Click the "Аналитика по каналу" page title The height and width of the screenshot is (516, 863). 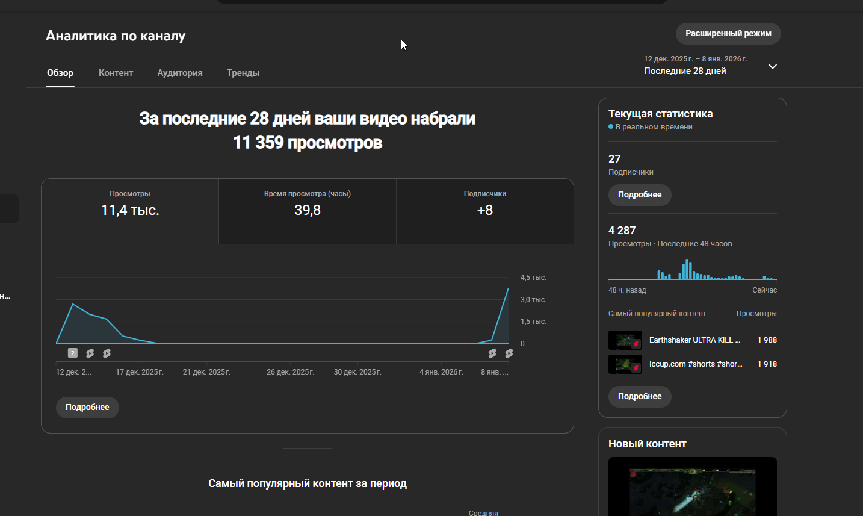pos(116,36)
